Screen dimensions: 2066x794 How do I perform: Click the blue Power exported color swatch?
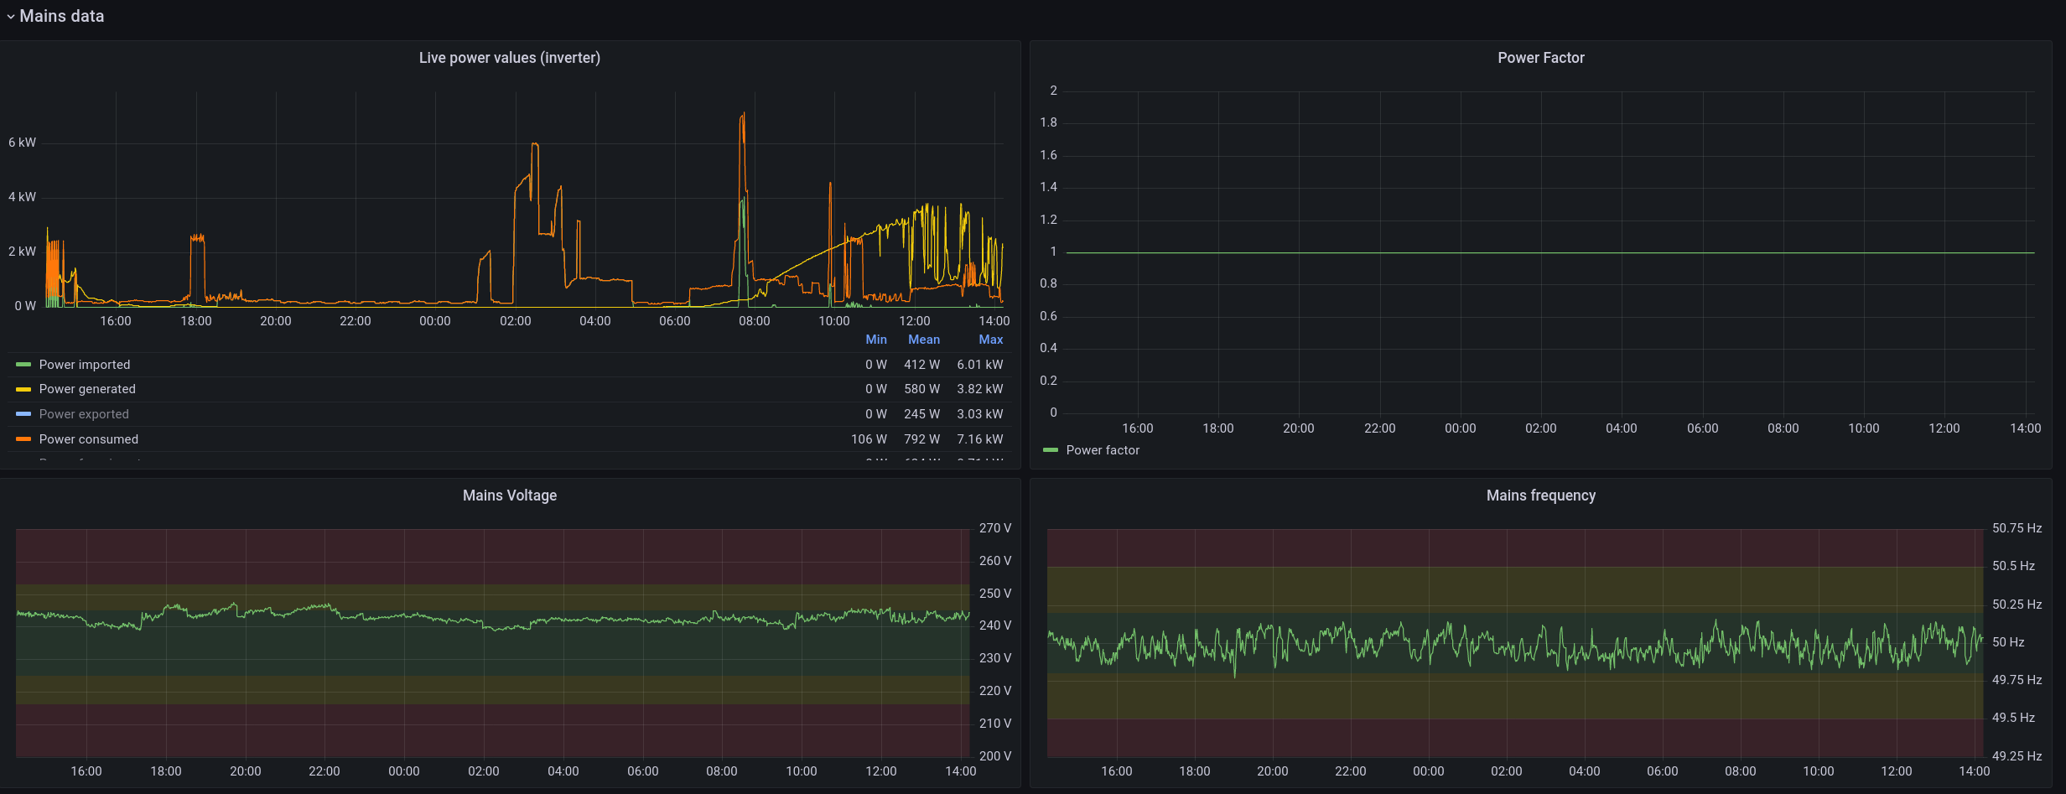(x=23, y=414)
